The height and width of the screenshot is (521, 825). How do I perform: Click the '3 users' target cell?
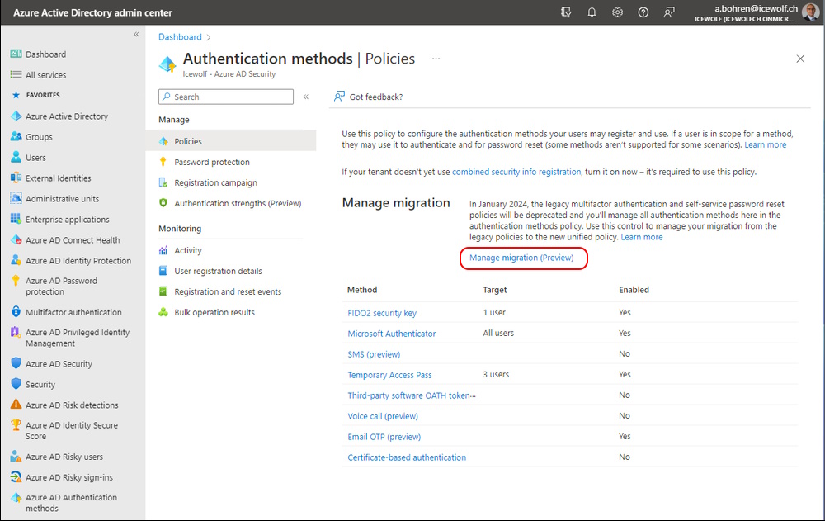point(496,375)
